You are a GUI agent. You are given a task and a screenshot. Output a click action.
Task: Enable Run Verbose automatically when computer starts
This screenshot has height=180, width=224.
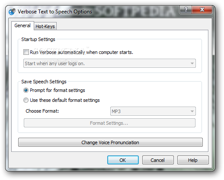point(26,52)
